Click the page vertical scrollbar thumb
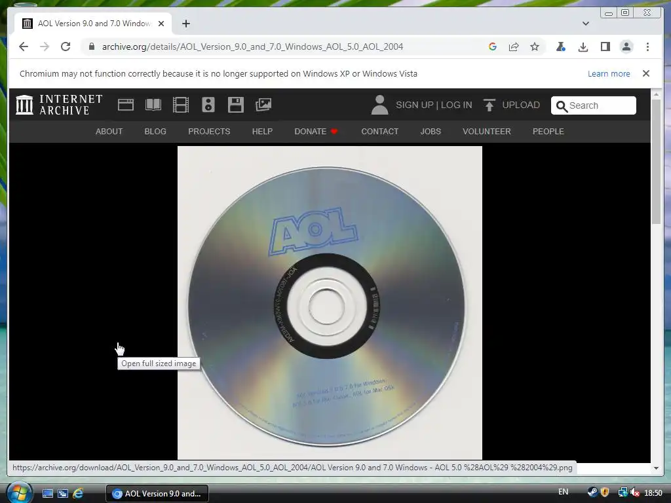Image resolution: width=671 pixels, height=503 pixels. pyautogui.click(x=656, y=161)
